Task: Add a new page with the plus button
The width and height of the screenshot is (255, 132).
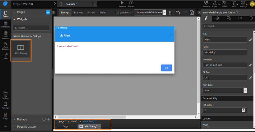Action: click(x=48, y=12)
